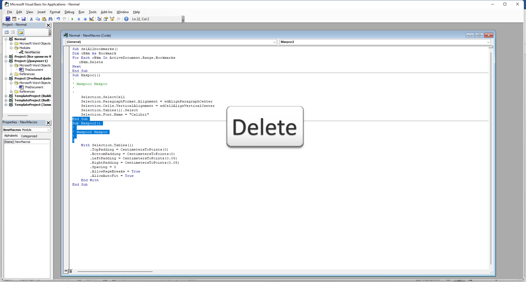526x282 pixels.
Task: Collapse Project (Документ1) node
Action: pyautogui.click(x=6, y=61)
